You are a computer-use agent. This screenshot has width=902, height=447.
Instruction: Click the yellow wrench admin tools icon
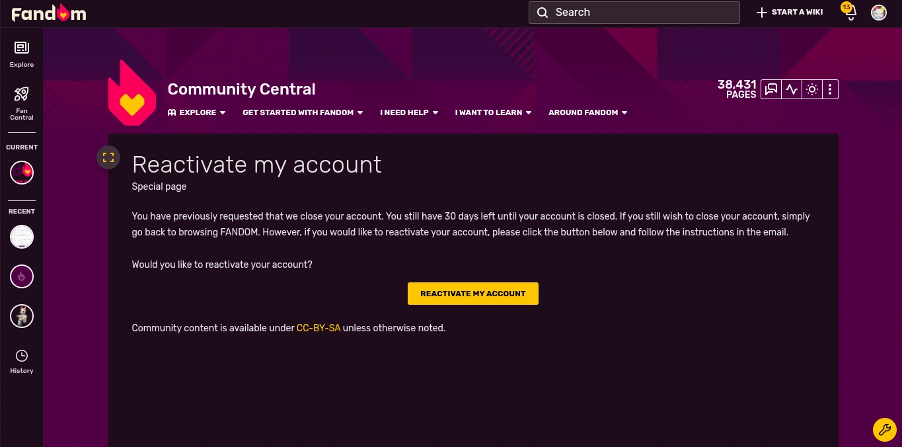[884, 430]
